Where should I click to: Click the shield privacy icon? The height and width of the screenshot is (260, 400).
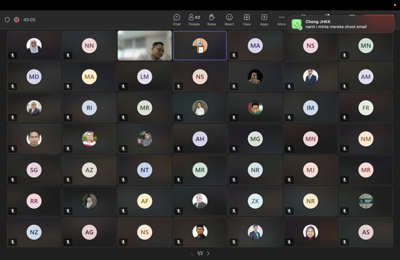coord(7,20)
